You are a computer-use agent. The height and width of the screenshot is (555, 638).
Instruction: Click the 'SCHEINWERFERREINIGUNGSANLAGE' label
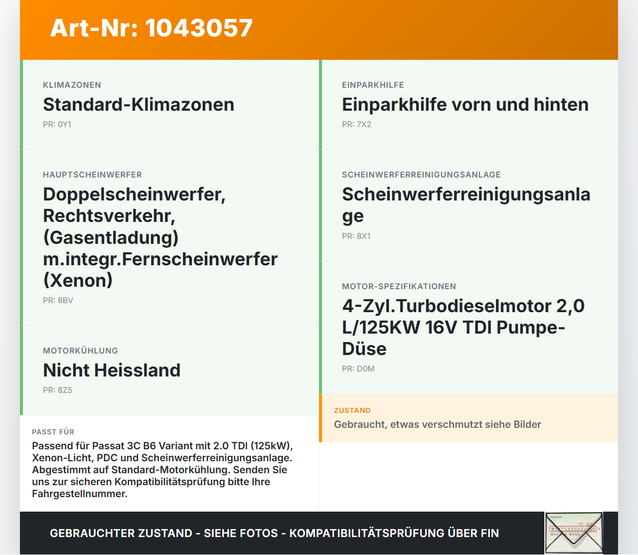(421, 175)
